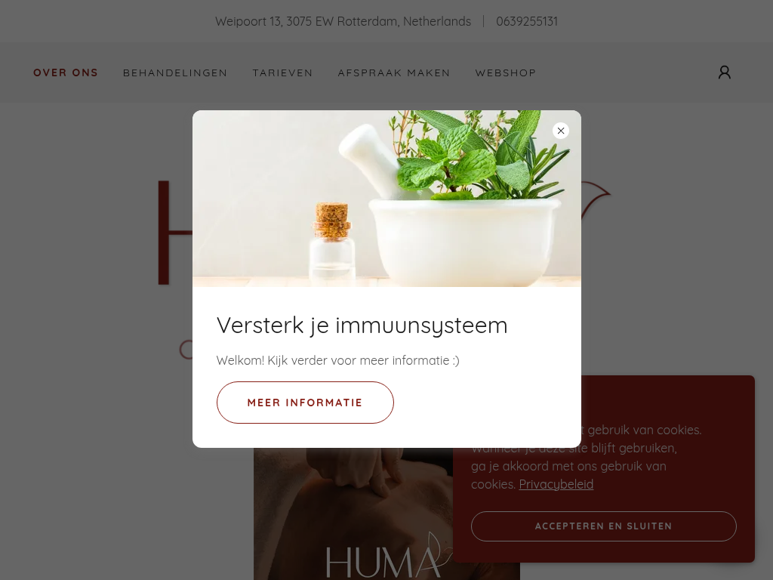Close the immuunsysteem popup with the X
This screenshot has width=773, height=580.
(x=561, y=131)
